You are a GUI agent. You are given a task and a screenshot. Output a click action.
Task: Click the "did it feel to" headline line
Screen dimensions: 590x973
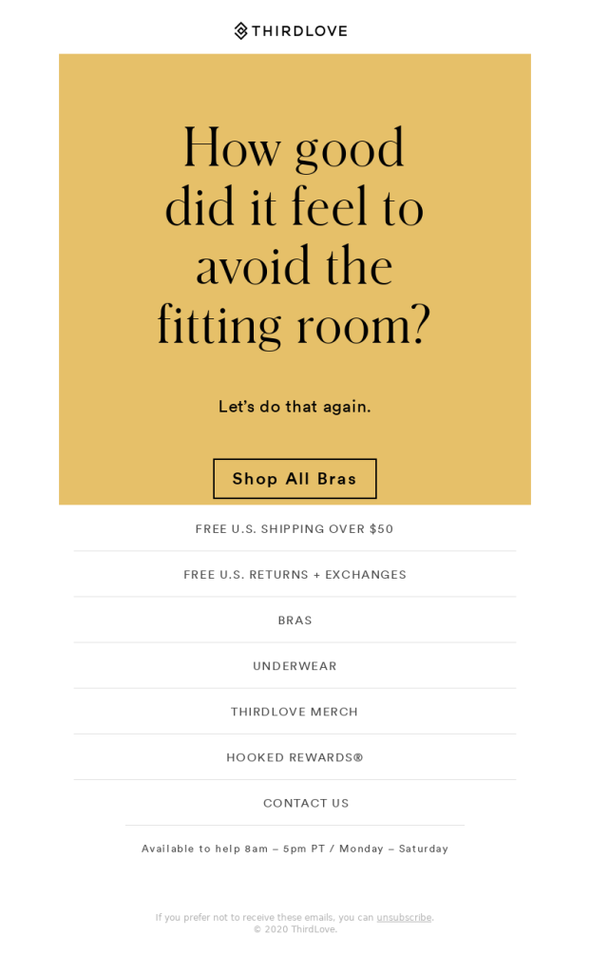coord(295,209)
